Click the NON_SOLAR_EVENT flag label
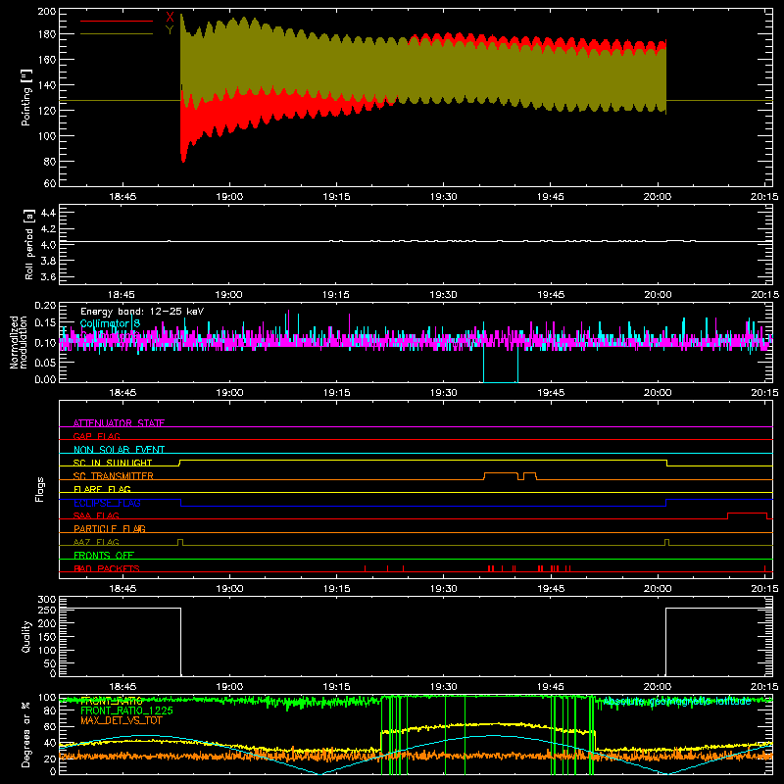This screenshot has height=784, width=784. 119,450
